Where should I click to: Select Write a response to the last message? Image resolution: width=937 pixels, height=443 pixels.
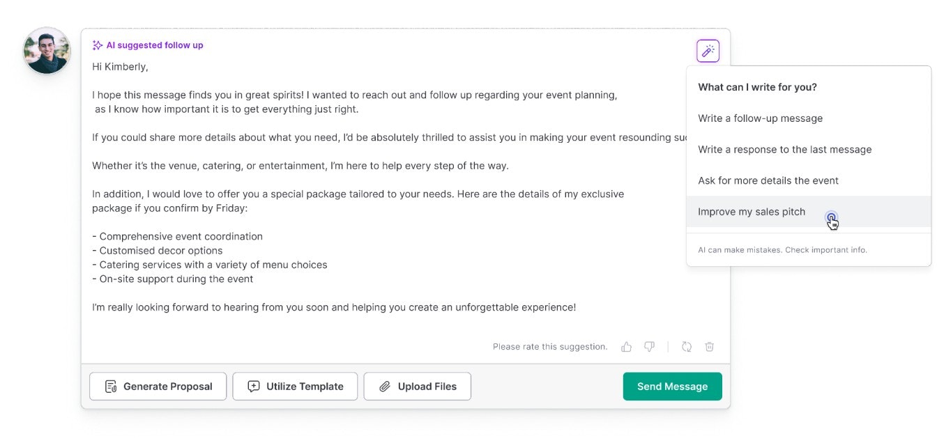pyautogui.click(x=784, y=149)
